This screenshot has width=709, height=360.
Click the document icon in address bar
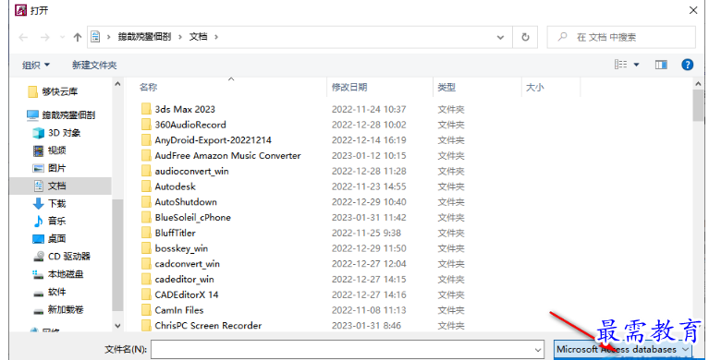point(95,37)
